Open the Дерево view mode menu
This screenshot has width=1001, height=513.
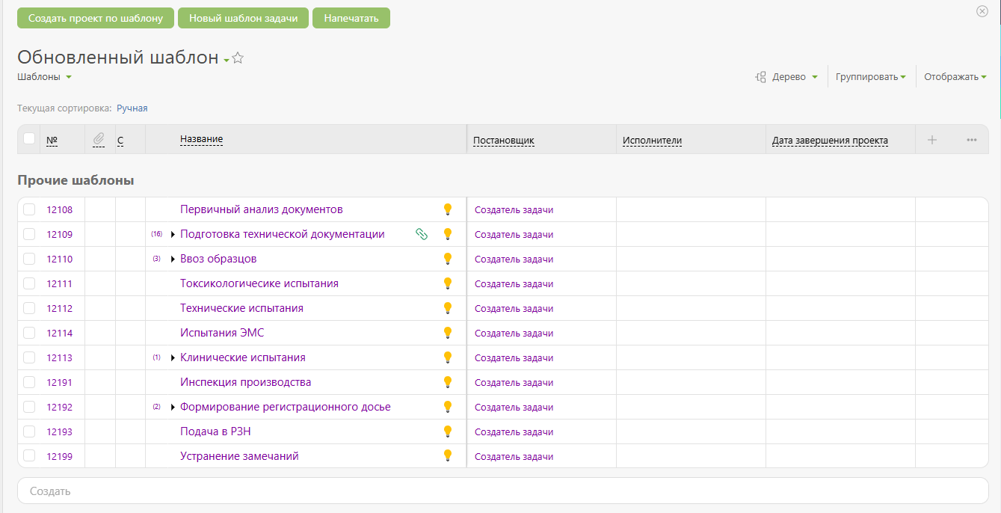point(787,77)
